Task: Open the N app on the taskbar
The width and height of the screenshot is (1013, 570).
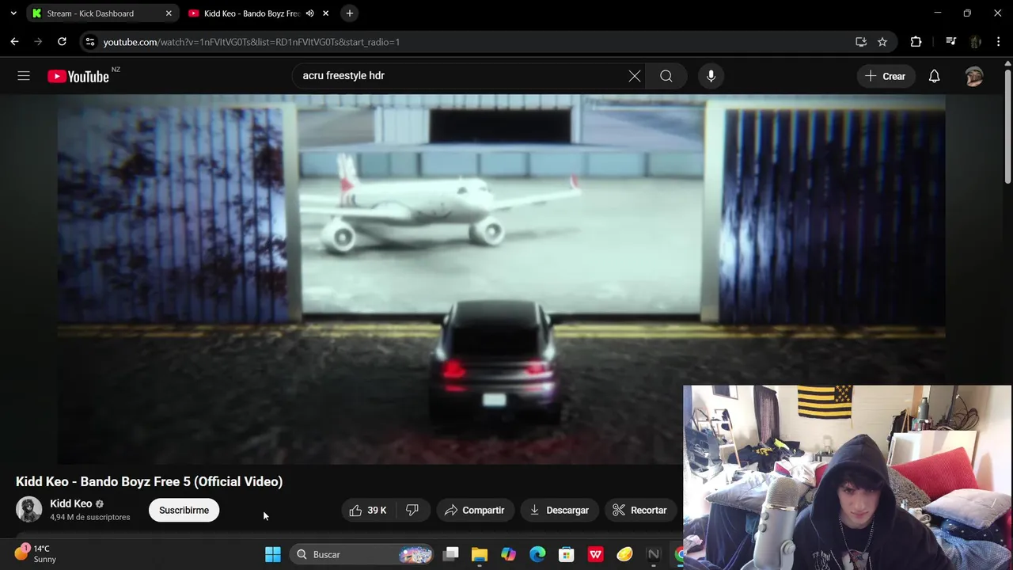Action: tap(654, 555)
